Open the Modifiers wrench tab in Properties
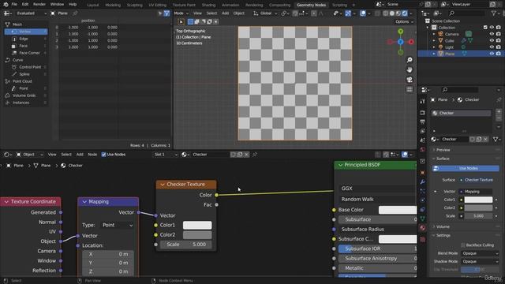Screen dimensions: 505x284 [423, 182]
